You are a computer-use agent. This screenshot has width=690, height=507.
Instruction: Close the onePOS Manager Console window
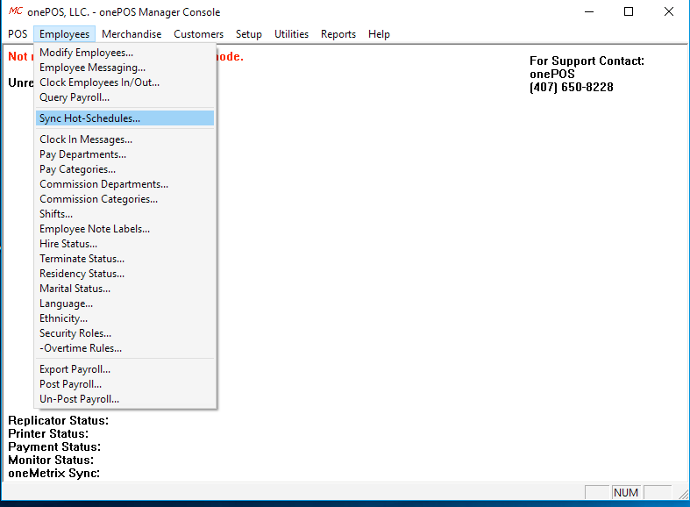tap(669, 12)
